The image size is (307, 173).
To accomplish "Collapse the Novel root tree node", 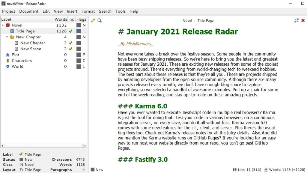I will (x=3, y=25).
